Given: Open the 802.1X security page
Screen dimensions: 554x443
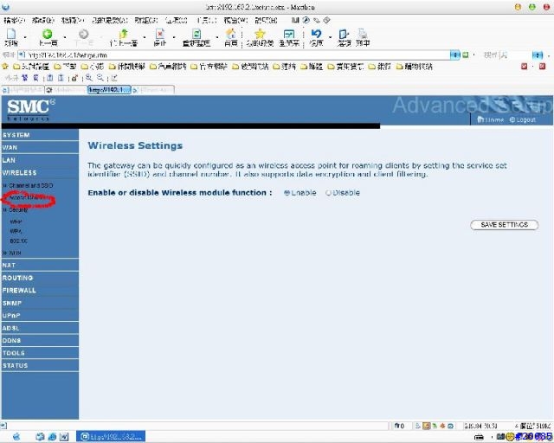Looking at the screenshot, I should [x=19, y=241].
